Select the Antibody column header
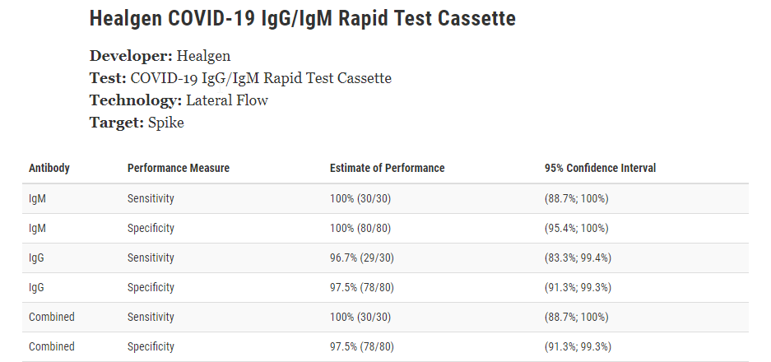The image size is (771, 362). pos(49,168)
